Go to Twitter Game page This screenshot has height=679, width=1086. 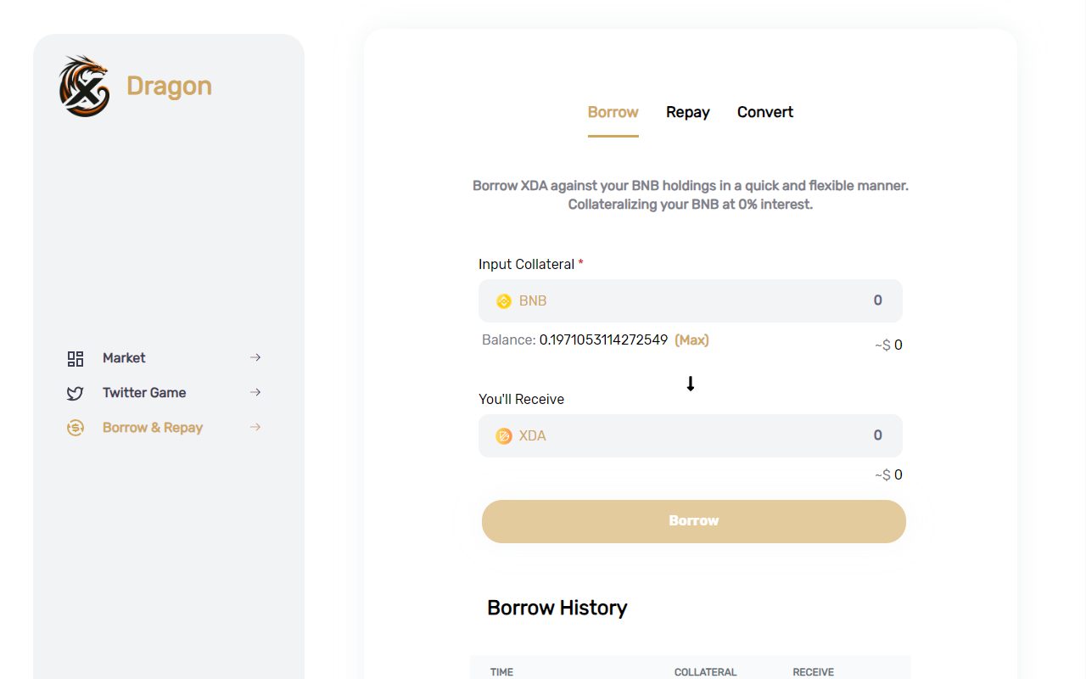pos(144,393)
